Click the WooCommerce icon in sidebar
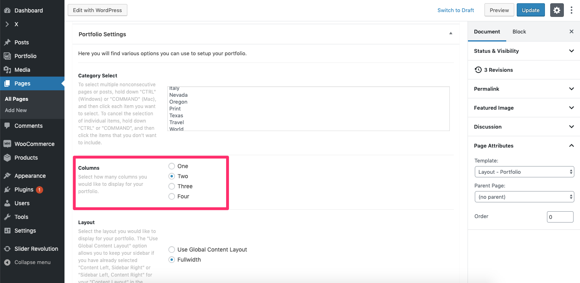Image resolution: width=580 pixels, height=283 pixels. 7,144
